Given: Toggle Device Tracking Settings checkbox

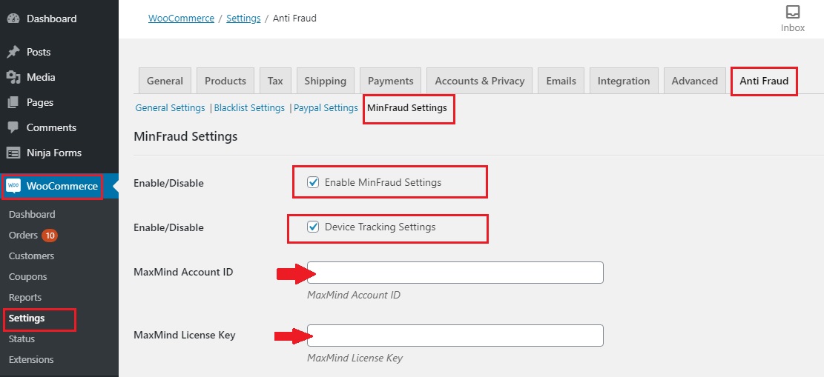Looking at the screenshot, I should click(x=313, y=227).
